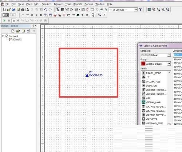Collapse the Circuit1 tree node
Screen dimensions: 182x152
point(3,36)
